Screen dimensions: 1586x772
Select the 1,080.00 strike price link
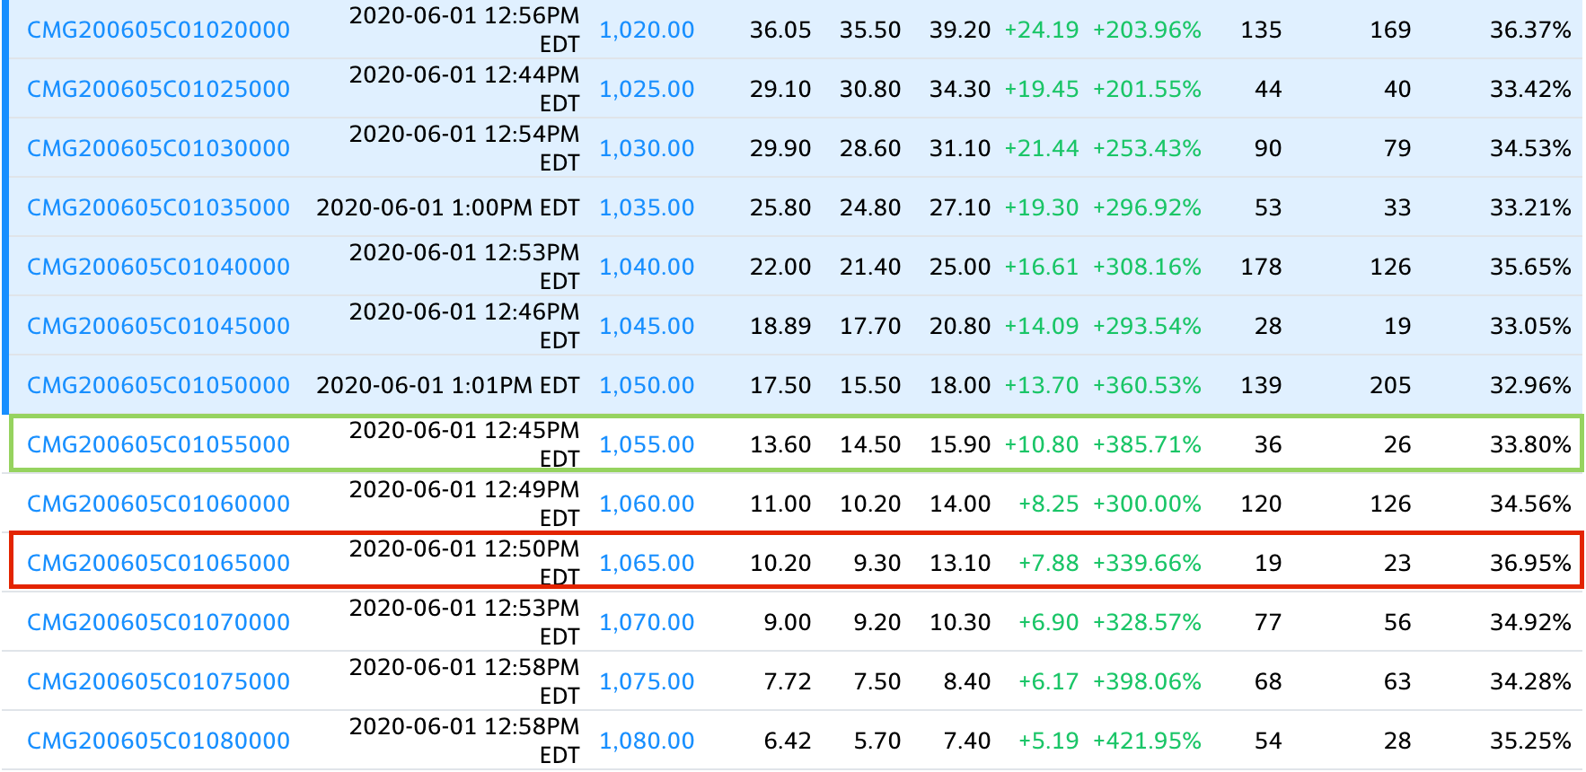pos(647,741)
